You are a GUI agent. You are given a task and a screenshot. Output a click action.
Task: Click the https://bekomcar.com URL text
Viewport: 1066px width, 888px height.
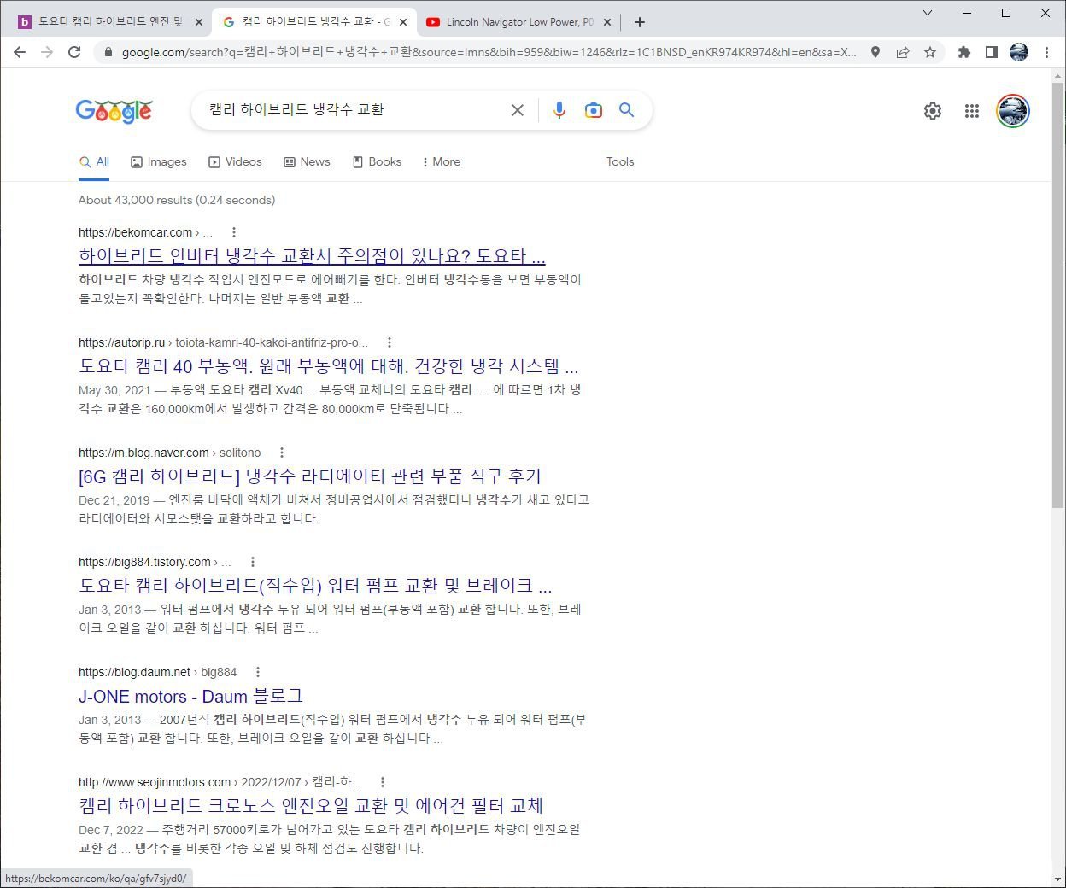(x=135, y=232)
